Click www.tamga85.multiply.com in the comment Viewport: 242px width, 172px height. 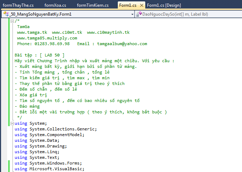coord(47,38)
